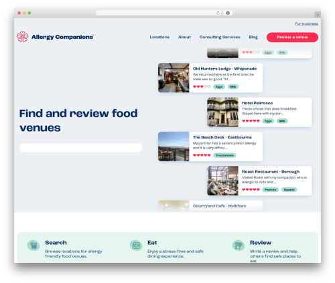Image resolution: width=335 pixels, height=283 pixels.
Task: Click 'Find and review food venues' headline
Action: pyautogui.click(x=78, y=120)
